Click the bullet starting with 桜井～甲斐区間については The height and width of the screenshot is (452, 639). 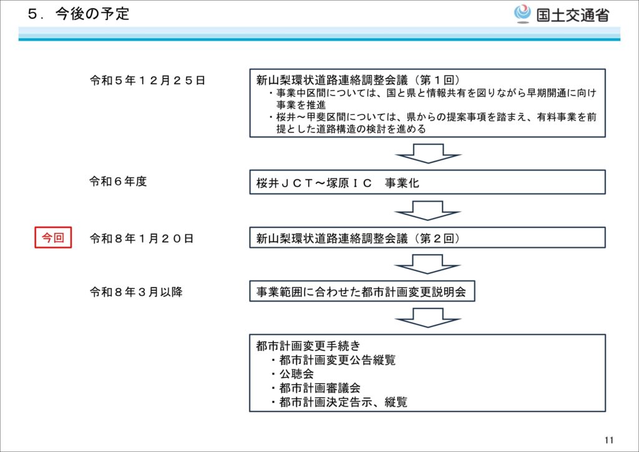[x=432, y=124]
